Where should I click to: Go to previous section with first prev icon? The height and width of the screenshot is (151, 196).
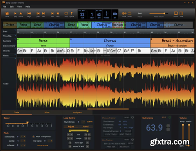(38, 13)
